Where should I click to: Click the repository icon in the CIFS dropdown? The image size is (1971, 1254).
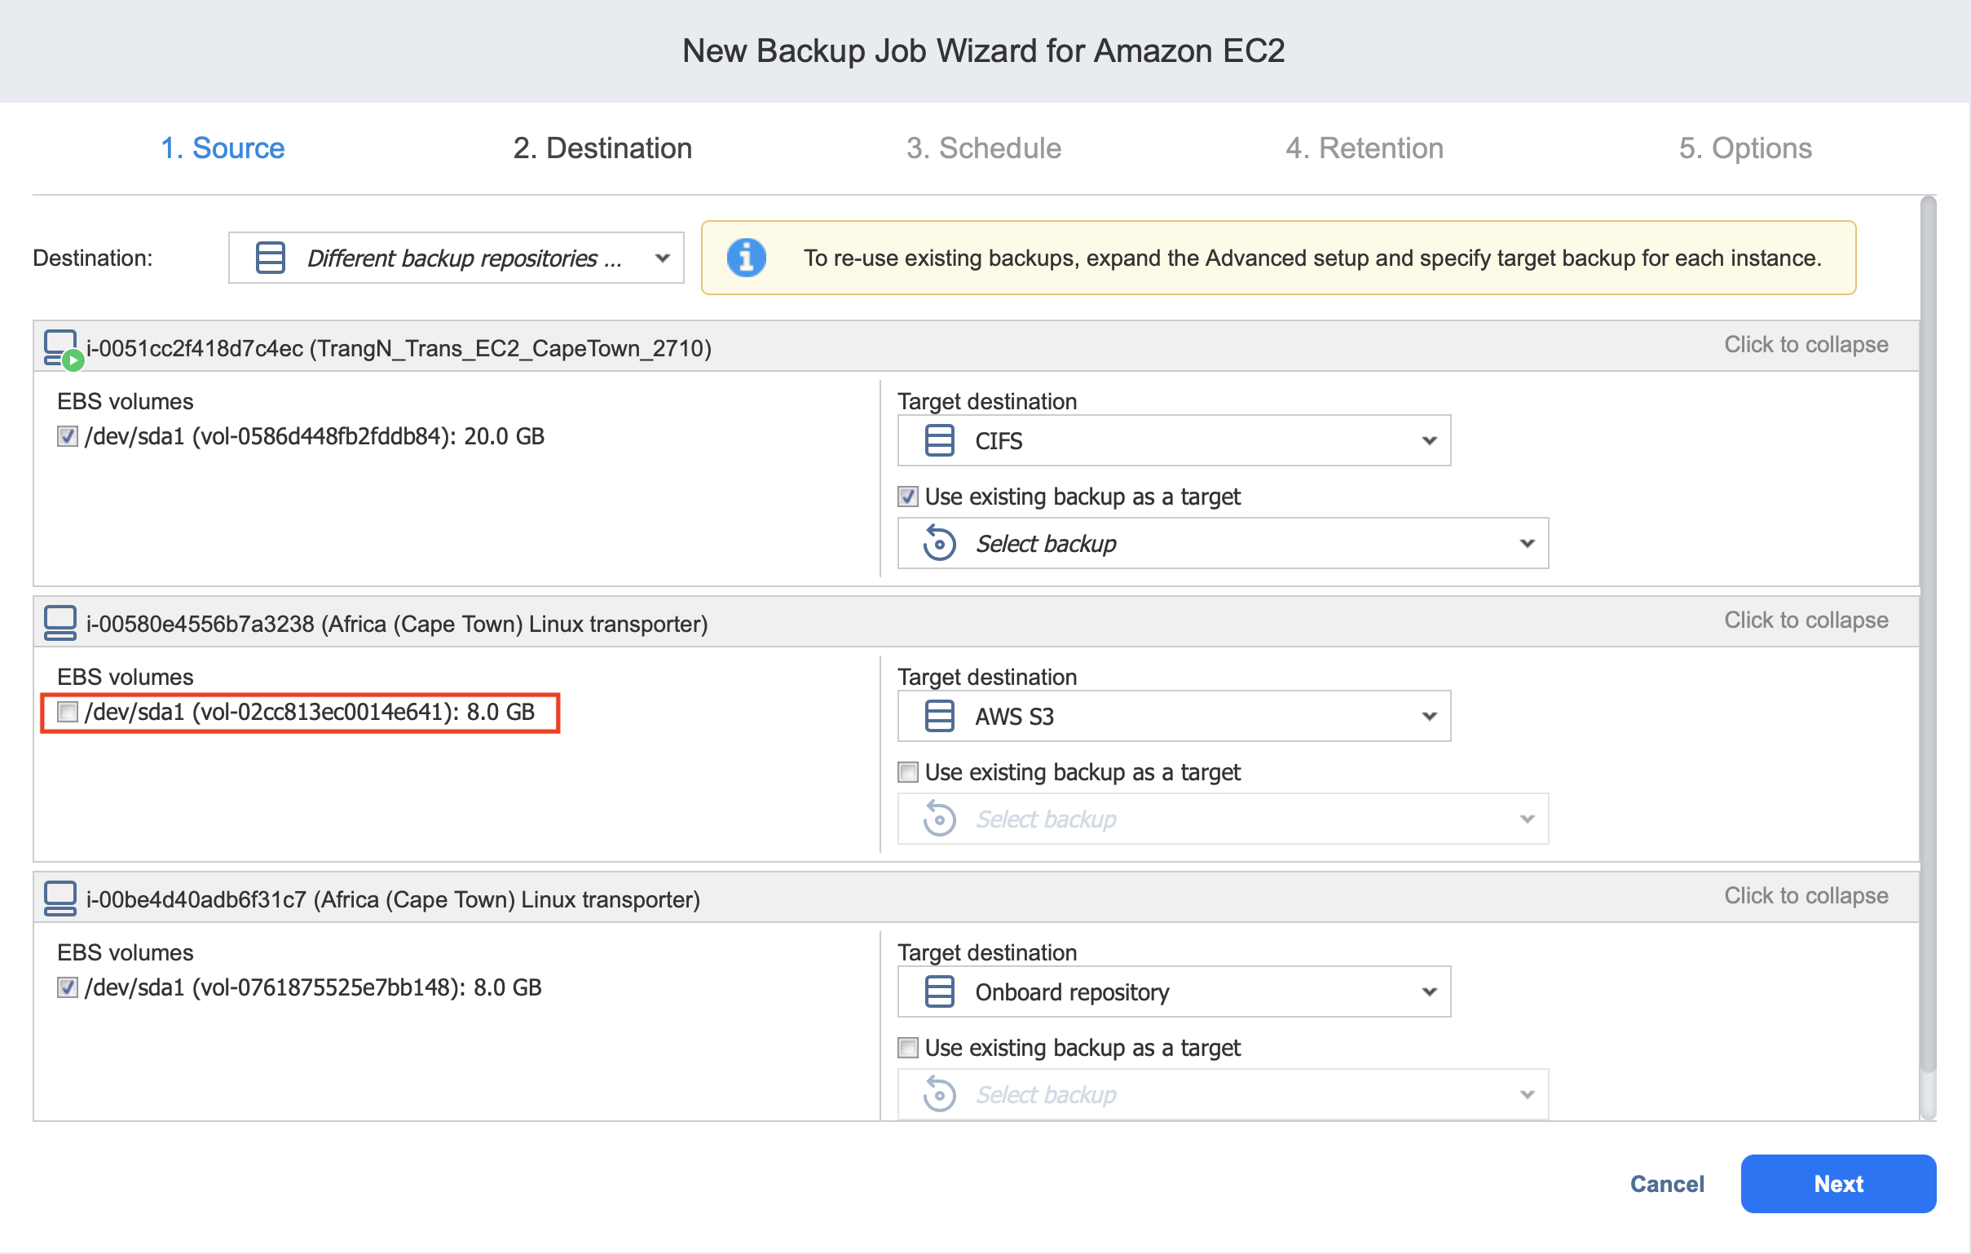point(939,441)
